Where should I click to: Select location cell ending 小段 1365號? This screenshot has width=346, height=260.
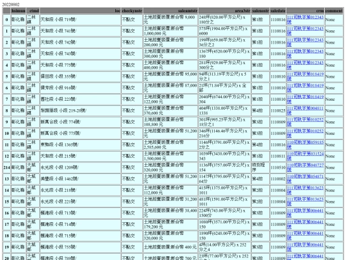[80, 145]
